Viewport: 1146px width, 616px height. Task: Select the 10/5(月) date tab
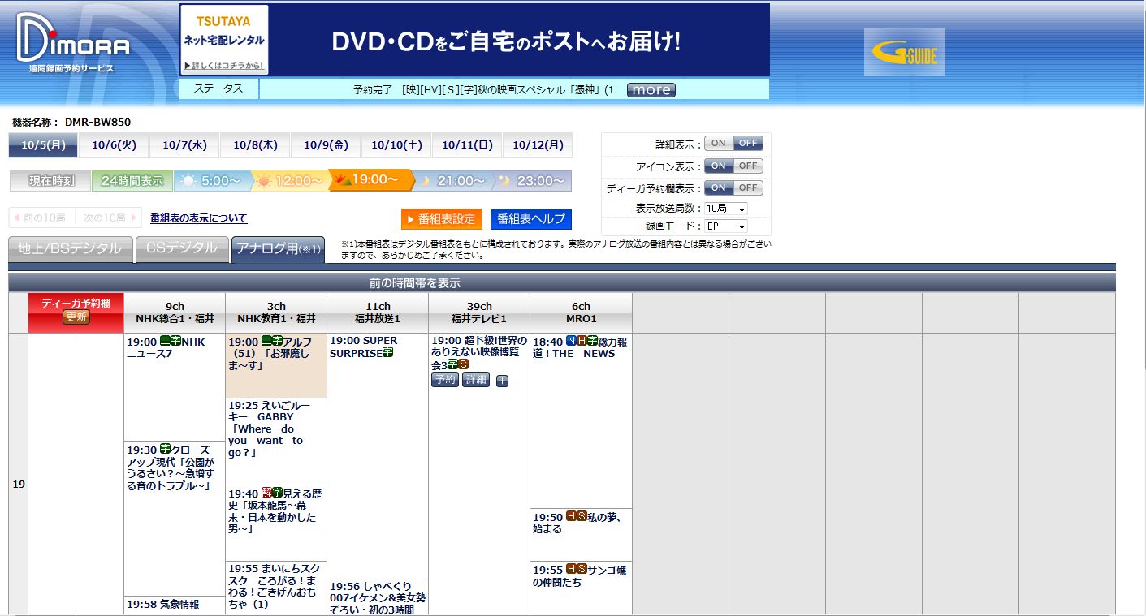(x=43, y=145)
